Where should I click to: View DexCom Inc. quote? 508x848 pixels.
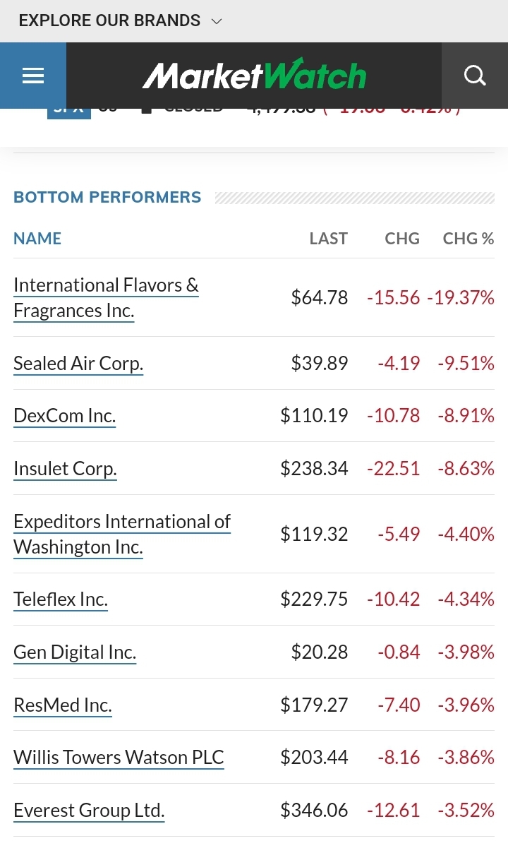64,415
